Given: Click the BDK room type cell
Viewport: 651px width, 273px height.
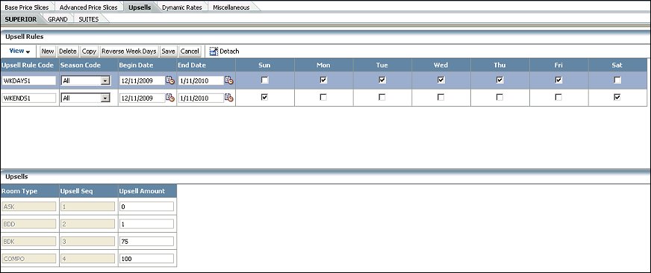Looking at the screenshot, I should (x=29, y=241).
